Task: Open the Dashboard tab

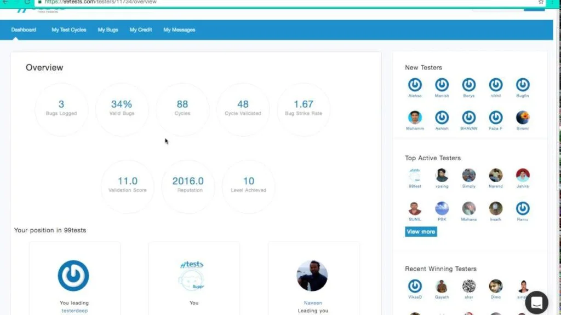Action: click(x=24, y=30)
